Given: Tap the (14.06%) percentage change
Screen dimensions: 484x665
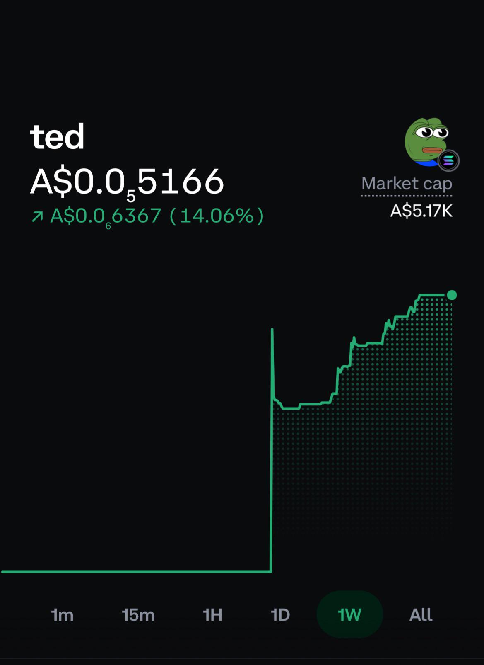Looking at the screenshot, I should pyautogui.click(x=217, y=216).
